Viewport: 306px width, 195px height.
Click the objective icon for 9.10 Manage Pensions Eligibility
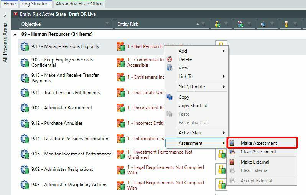tap(25, 46)
